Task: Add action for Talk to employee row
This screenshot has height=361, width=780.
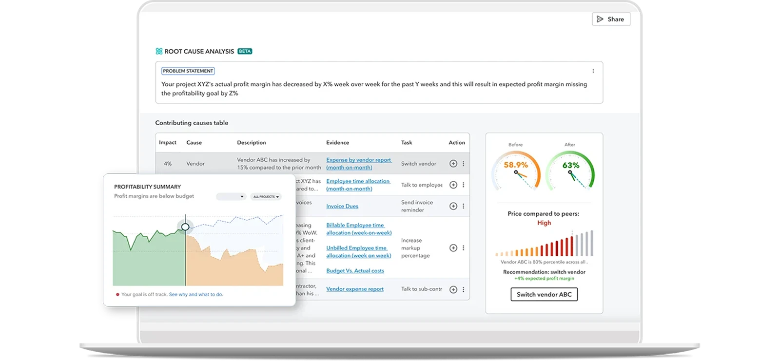Action: click(453, 185)
